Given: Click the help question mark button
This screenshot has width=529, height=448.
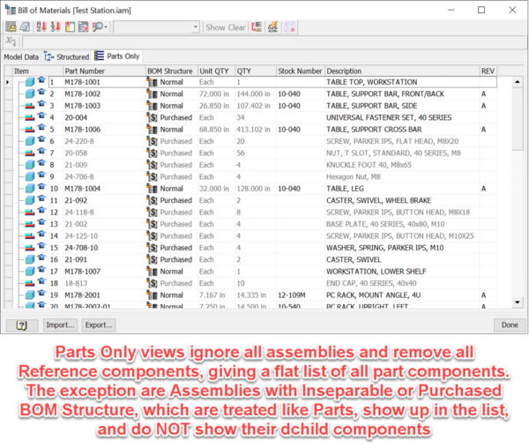Looking at the screenshot, I should 21,325.
